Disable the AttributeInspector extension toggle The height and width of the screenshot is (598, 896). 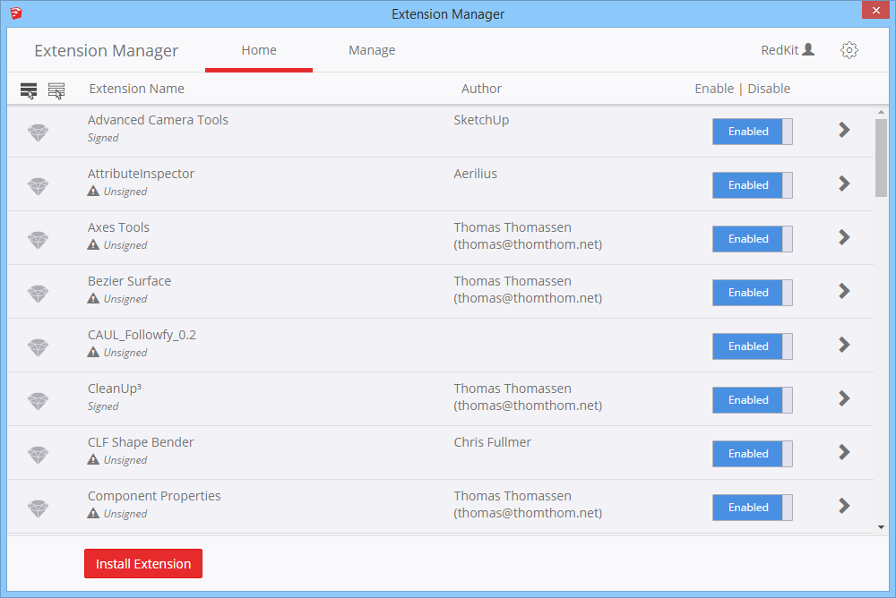coord(752,185)
